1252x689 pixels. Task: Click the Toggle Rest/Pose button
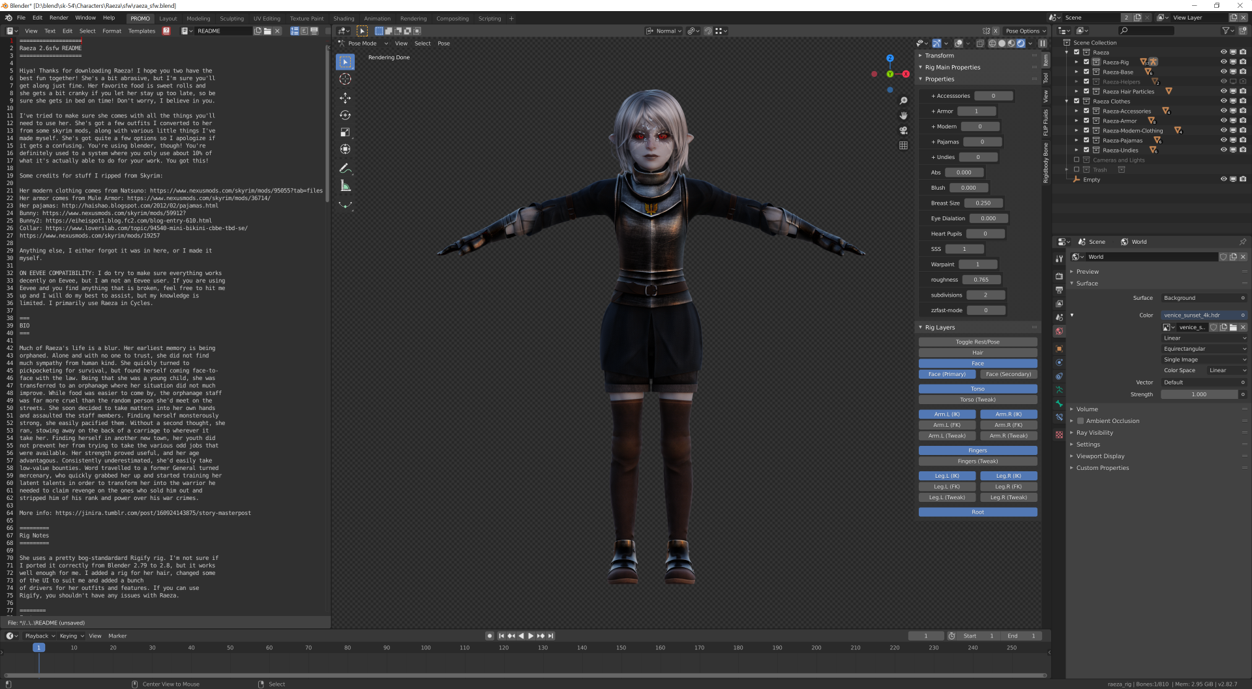point(977,342)
